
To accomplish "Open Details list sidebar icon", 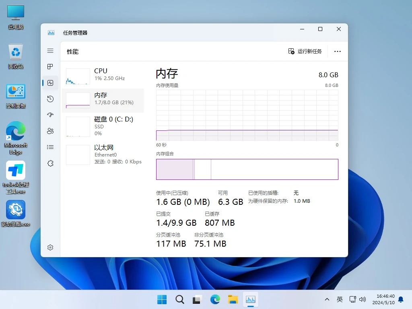I will pos(50,147).
